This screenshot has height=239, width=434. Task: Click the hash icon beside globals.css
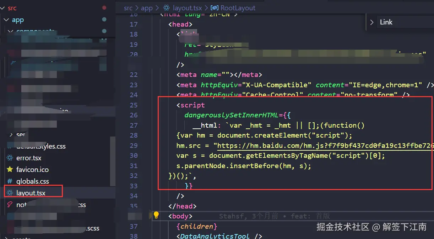pyautogui.click(x=10, y=181)
